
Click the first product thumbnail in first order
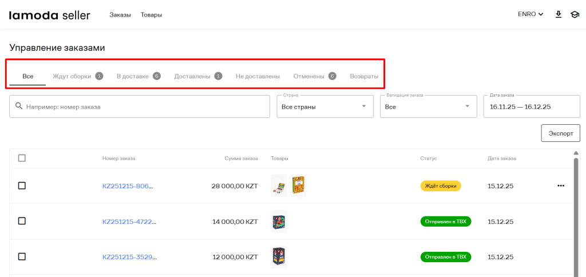pos(279,185)
